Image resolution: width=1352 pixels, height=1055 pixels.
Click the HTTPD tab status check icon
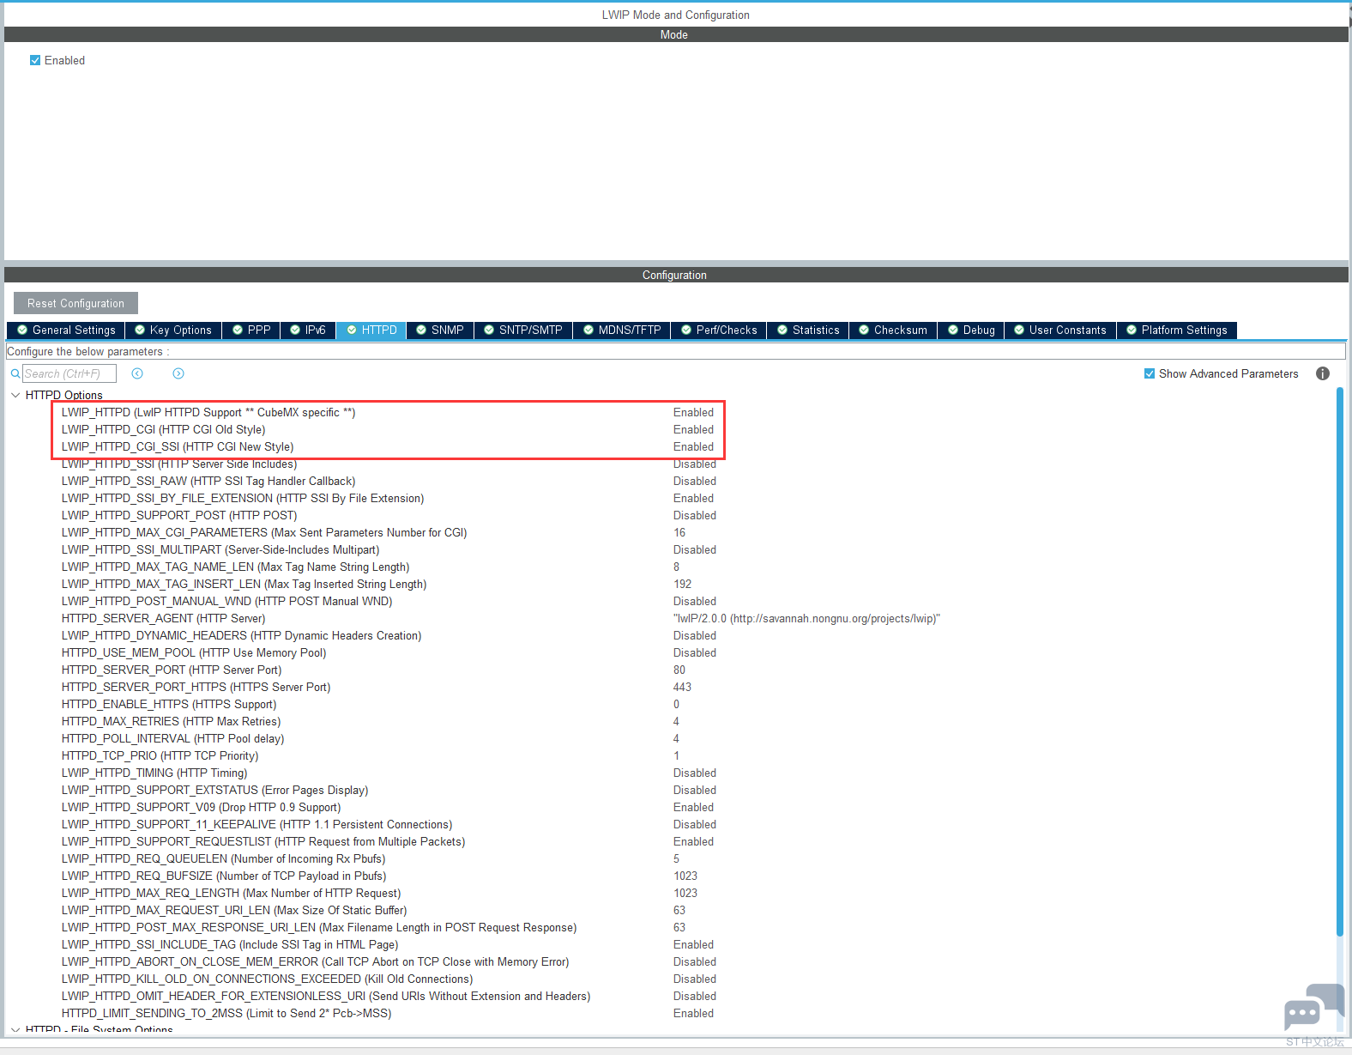[352, 330]
